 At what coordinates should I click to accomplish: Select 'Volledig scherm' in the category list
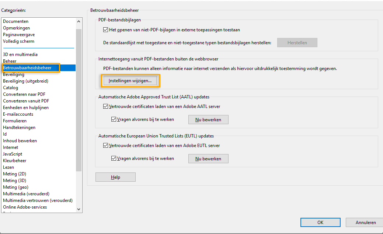click(x=18, y=41)
